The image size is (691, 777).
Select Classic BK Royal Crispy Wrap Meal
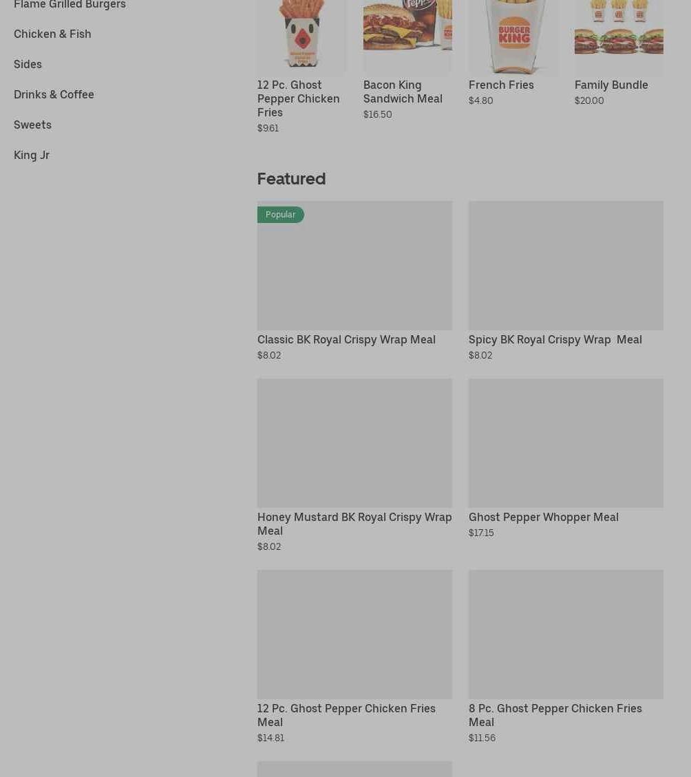tap(346, 340)
